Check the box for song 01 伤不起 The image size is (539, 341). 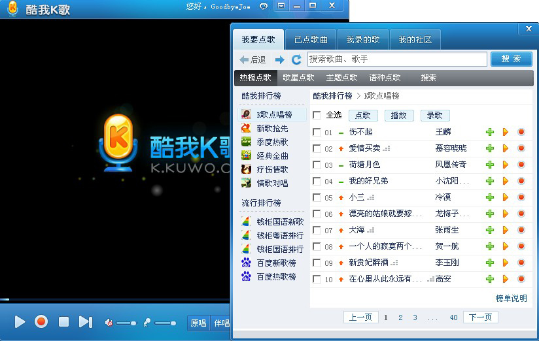317,132
